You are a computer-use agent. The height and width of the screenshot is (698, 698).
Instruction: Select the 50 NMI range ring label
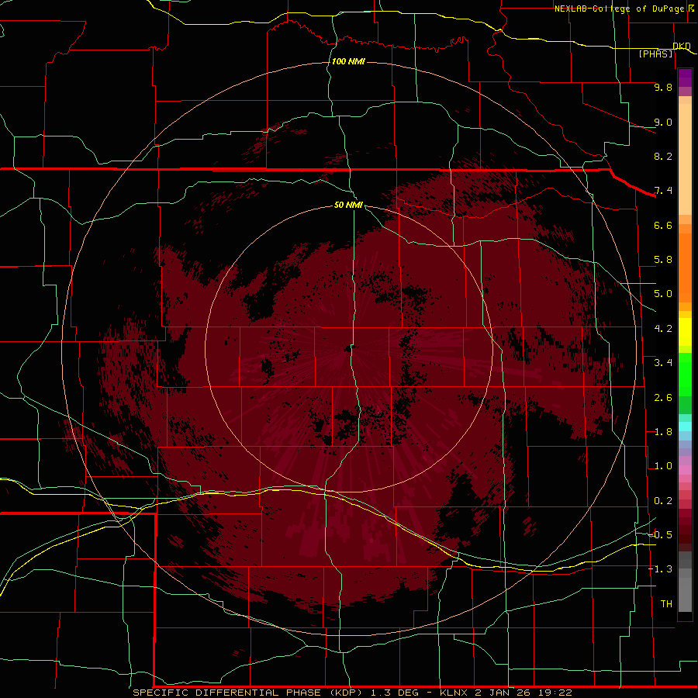pyautogui.click(x=348, y=206)
